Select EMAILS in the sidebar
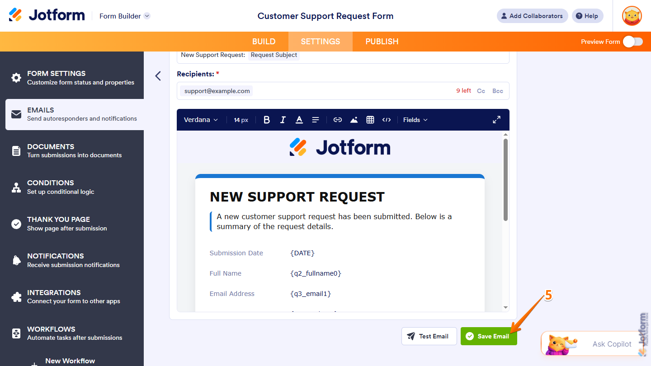651x366 pixels. pyautogui.click(x=75, y=114)
